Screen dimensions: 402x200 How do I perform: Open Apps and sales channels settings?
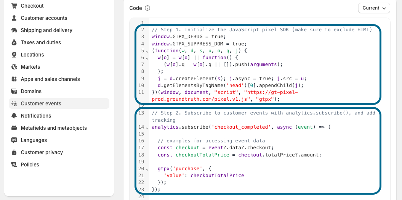[x=50, y=79]
